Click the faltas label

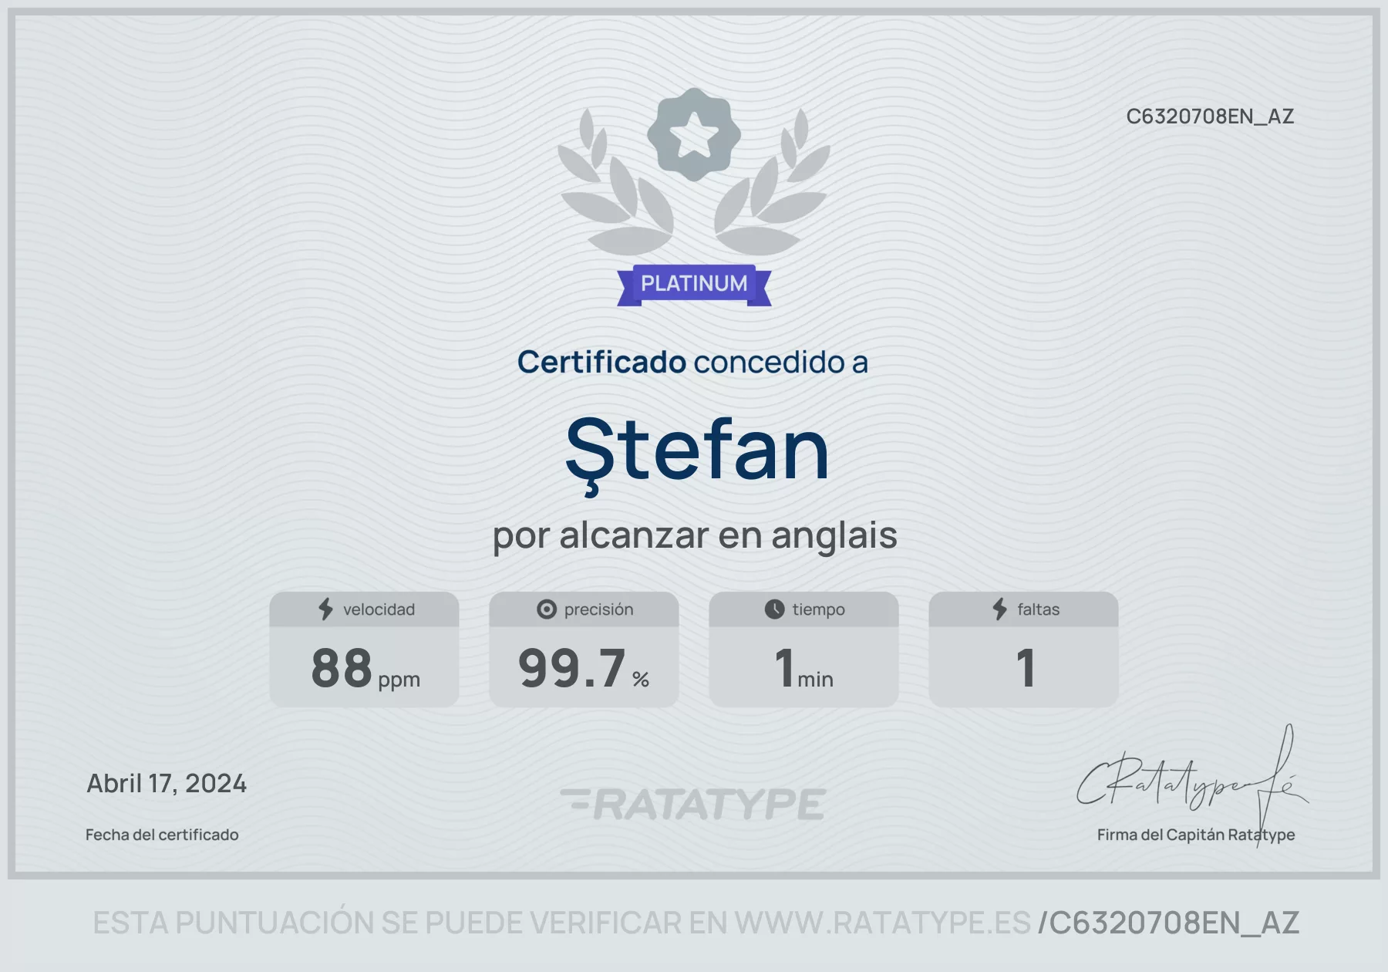tap(1038, 609)
